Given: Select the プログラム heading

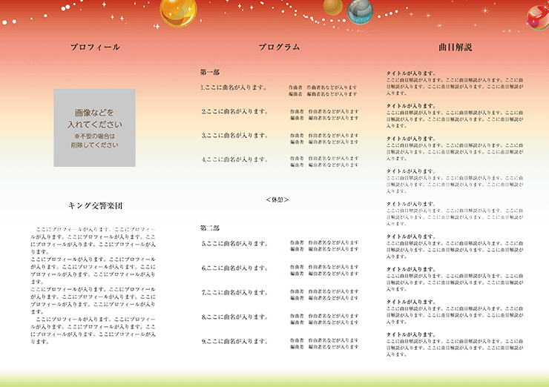Looking at the screenshot, I should (x=279, y=47).
